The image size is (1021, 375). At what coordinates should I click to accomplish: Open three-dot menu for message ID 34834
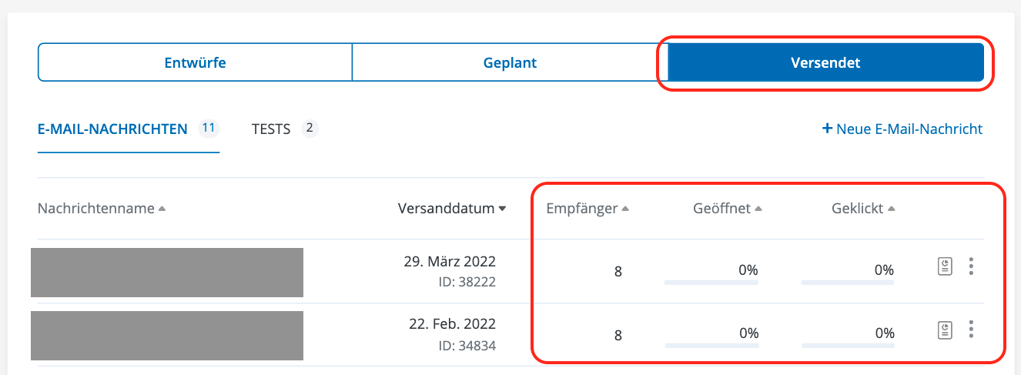972,330
